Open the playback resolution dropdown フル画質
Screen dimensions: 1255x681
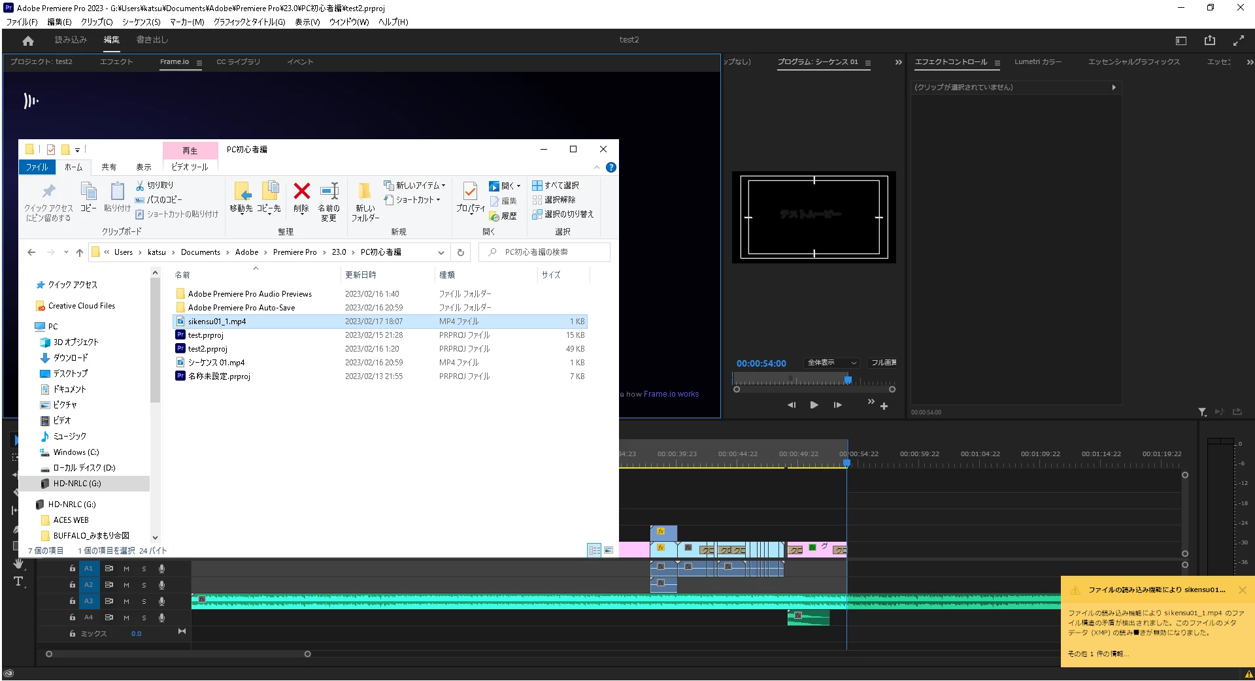(883, 363)
